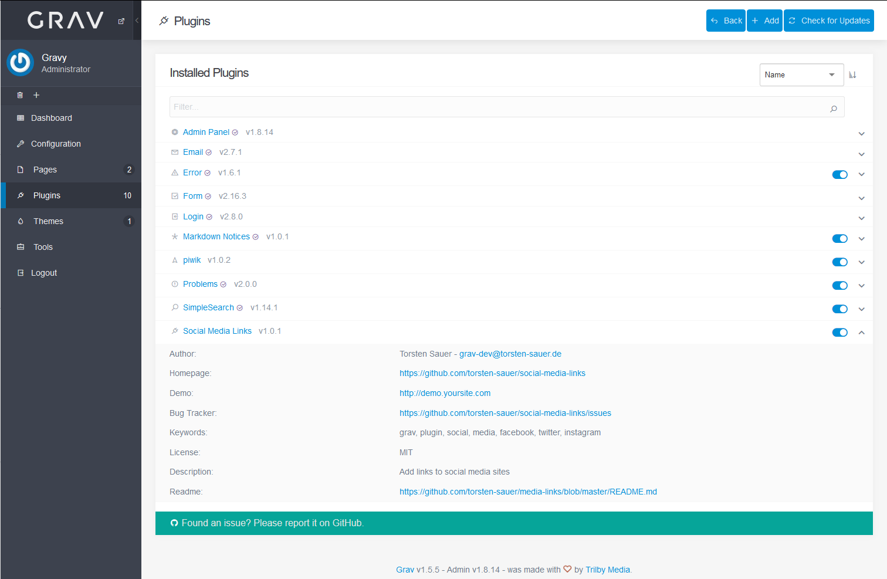Disable the Markdown Notices toggle
Viewport: 887px width, 579px height.
[840, 239]
